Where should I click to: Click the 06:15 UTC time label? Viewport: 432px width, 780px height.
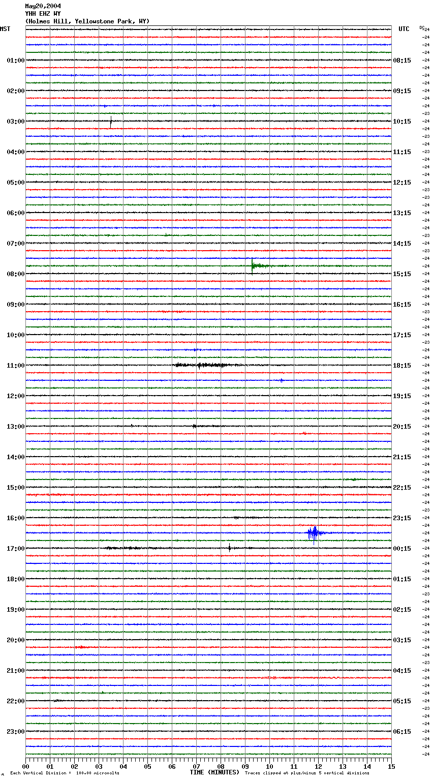[402, 732]
